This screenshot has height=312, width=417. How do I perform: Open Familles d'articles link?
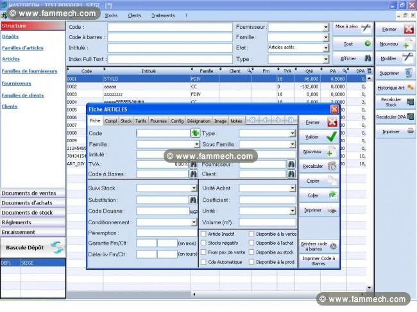tap(22, 48)
